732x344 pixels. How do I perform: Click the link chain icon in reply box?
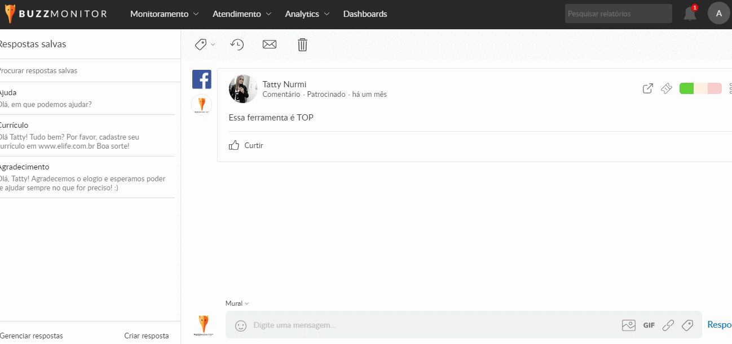(x=668, y=325)
